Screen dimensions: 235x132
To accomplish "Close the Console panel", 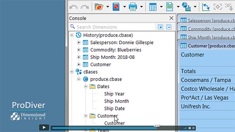I will click(x=171, y=18).
